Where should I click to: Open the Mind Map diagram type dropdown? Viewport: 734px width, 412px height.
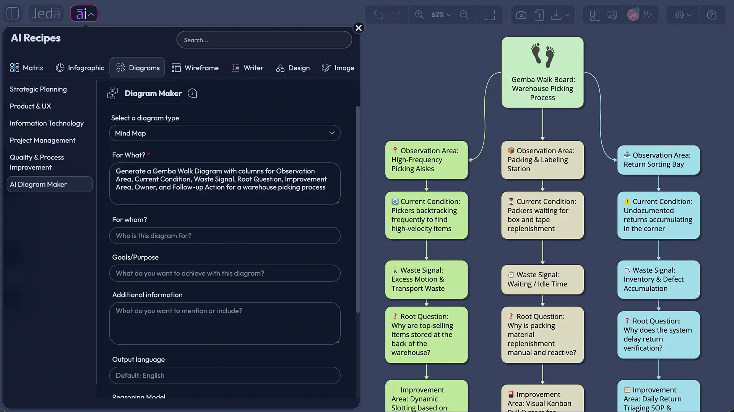click(225, 133)
